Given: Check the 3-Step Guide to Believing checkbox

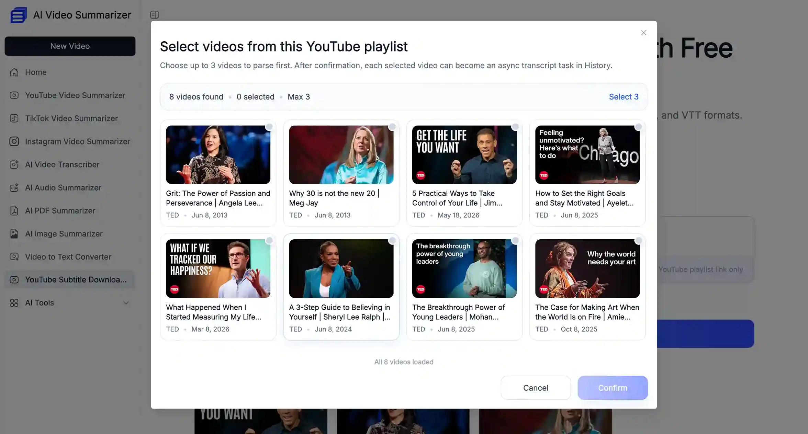Looking at the screenshot, I should (x=392, y=240).
